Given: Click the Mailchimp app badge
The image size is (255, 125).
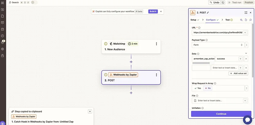Looking at the screenshot, I should [117, 44].
